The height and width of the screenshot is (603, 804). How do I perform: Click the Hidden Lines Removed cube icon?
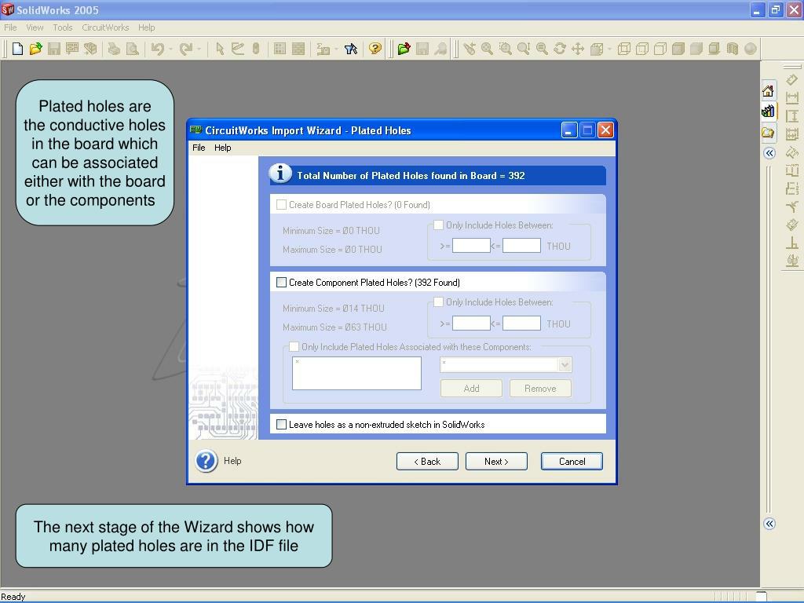click(x=660, y=49)
